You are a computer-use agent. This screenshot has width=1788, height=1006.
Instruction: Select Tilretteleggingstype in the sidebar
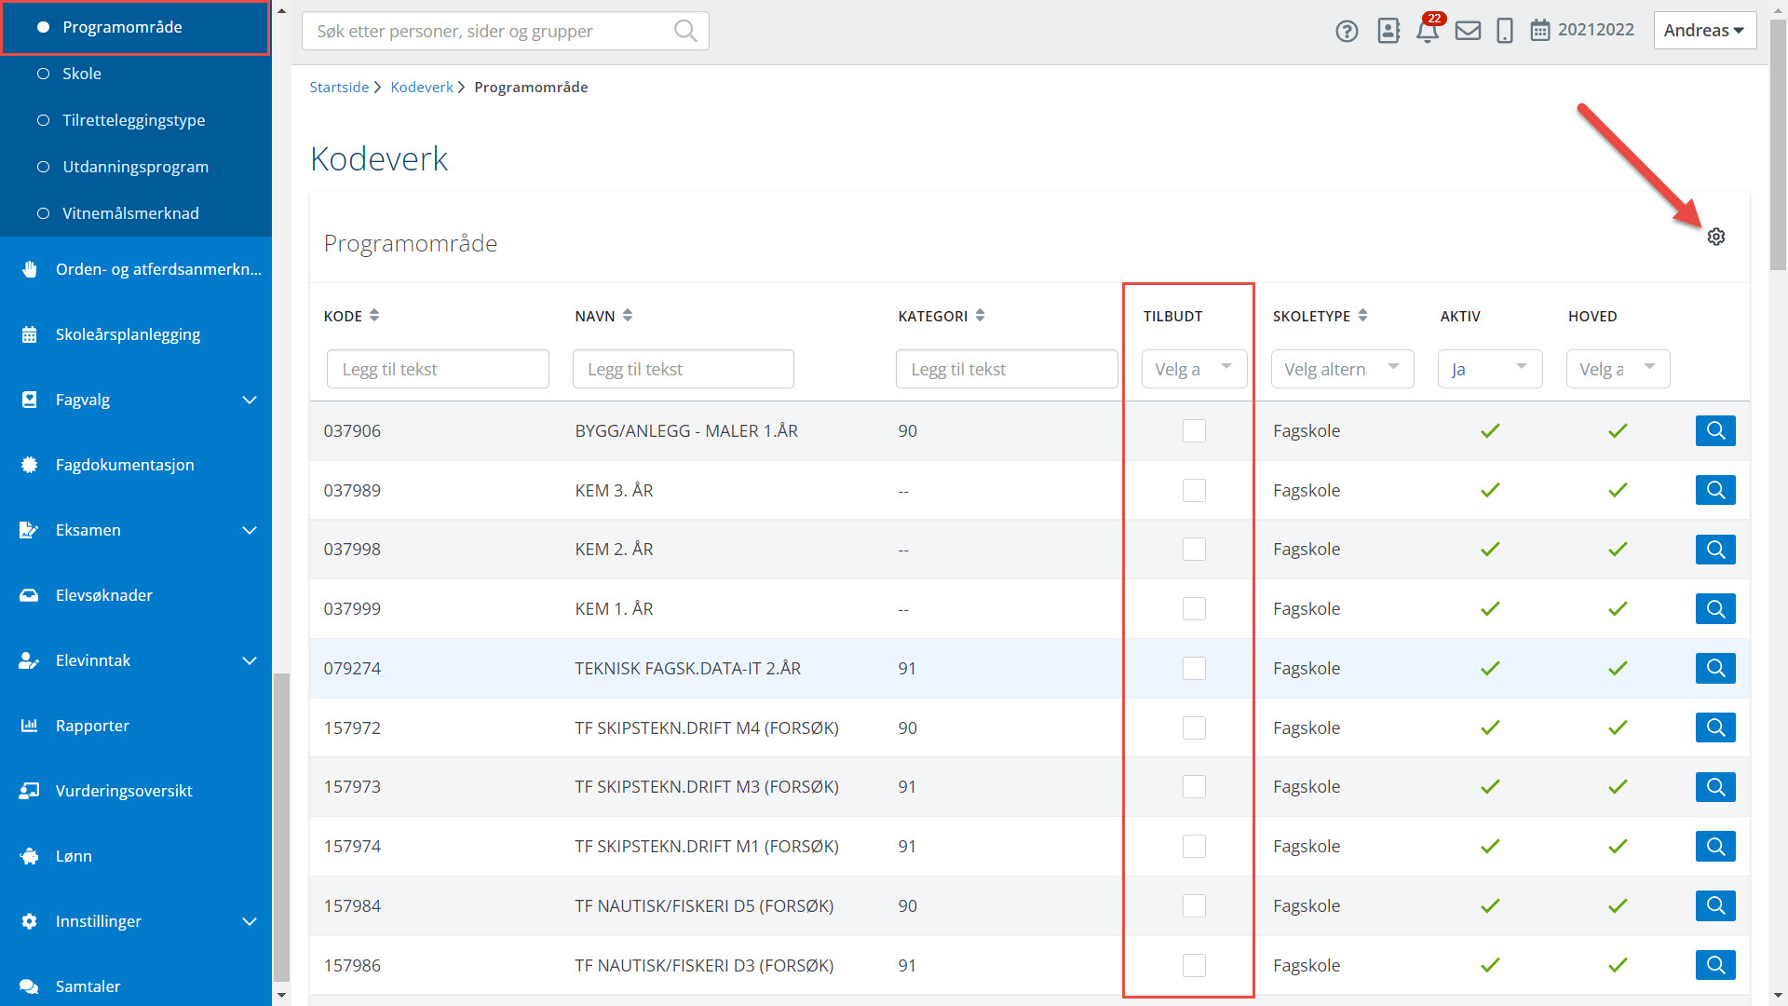pyautogui.click(x=136, y=120)
